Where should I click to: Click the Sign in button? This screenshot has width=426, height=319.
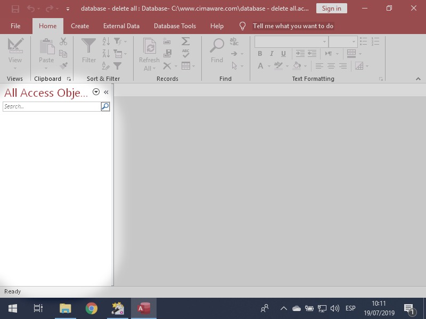point(332,9)
